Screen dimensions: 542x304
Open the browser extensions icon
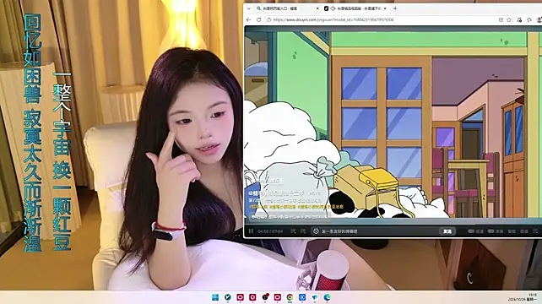[528, 19]
